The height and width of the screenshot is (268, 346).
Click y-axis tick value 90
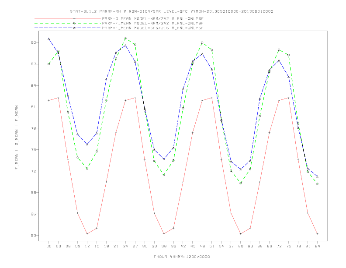click(x=33, y=42)
